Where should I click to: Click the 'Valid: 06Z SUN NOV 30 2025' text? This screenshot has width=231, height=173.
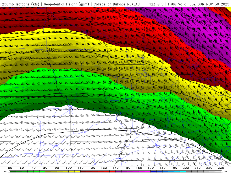click(x=204, y=4)
